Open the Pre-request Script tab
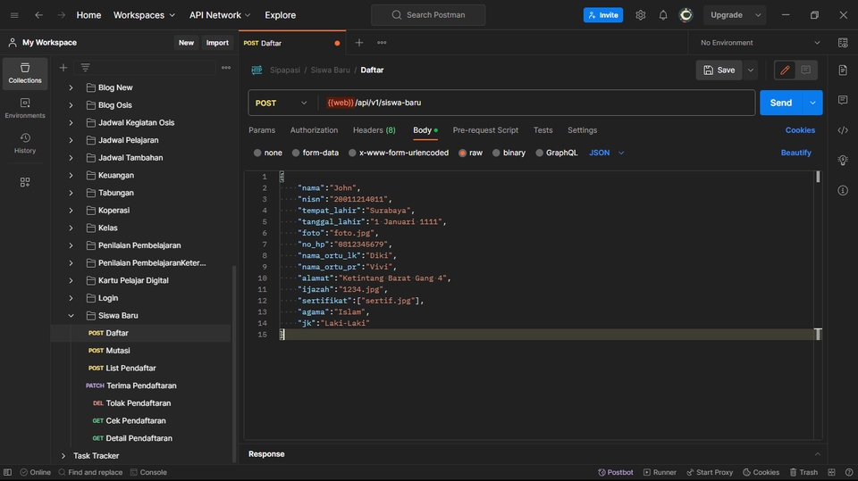Image resolution: width=858 pixels, height=481 pixels. coord(485,130)
